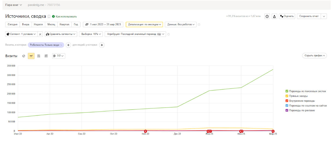The image size is (334, 143).
Task: Collapse chart with Скрыть график
Action: tap(314, 56)
